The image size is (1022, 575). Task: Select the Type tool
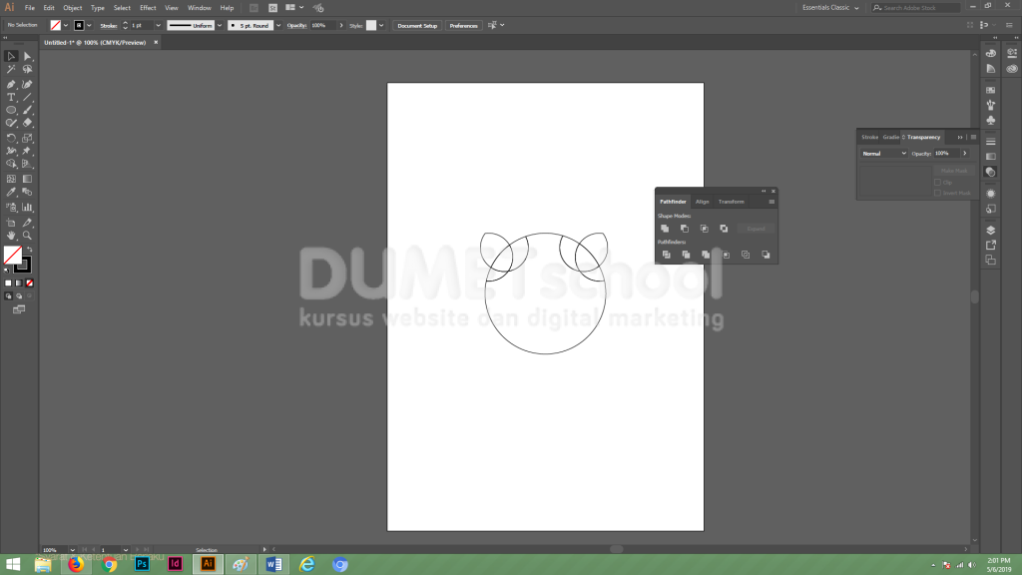point(11,97)
